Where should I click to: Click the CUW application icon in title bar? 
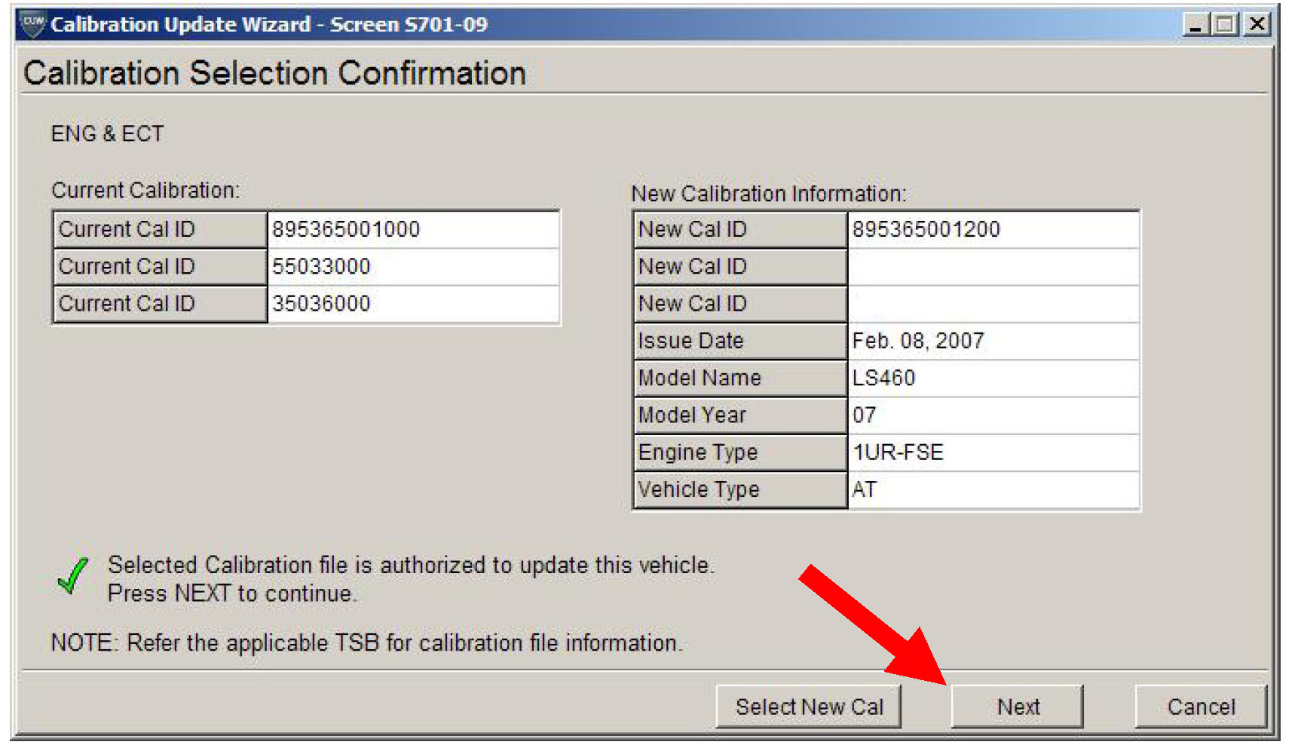(33, 24)
